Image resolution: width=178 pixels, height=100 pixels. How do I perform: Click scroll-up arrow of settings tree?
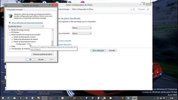(53, 30)
